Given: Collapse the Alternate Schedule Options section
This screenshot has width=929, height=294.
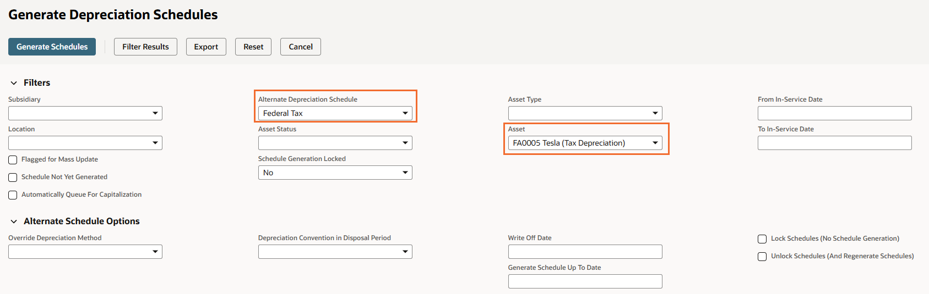Looking at the screenshot, I should tap(14, 221).
